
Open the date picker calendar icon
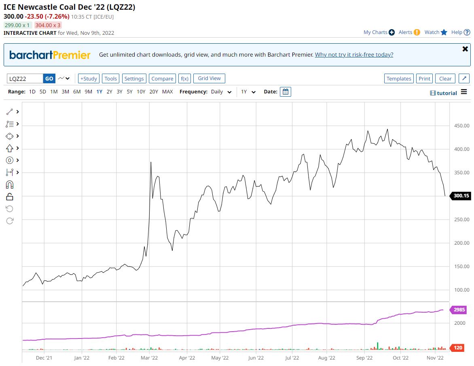click(286, 92)
